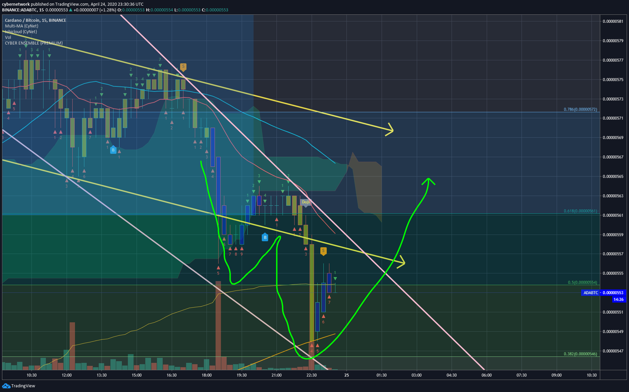Click the 04:30 time axis label
The height and width of the screenshot is (392, 629).
click(452, 375)
